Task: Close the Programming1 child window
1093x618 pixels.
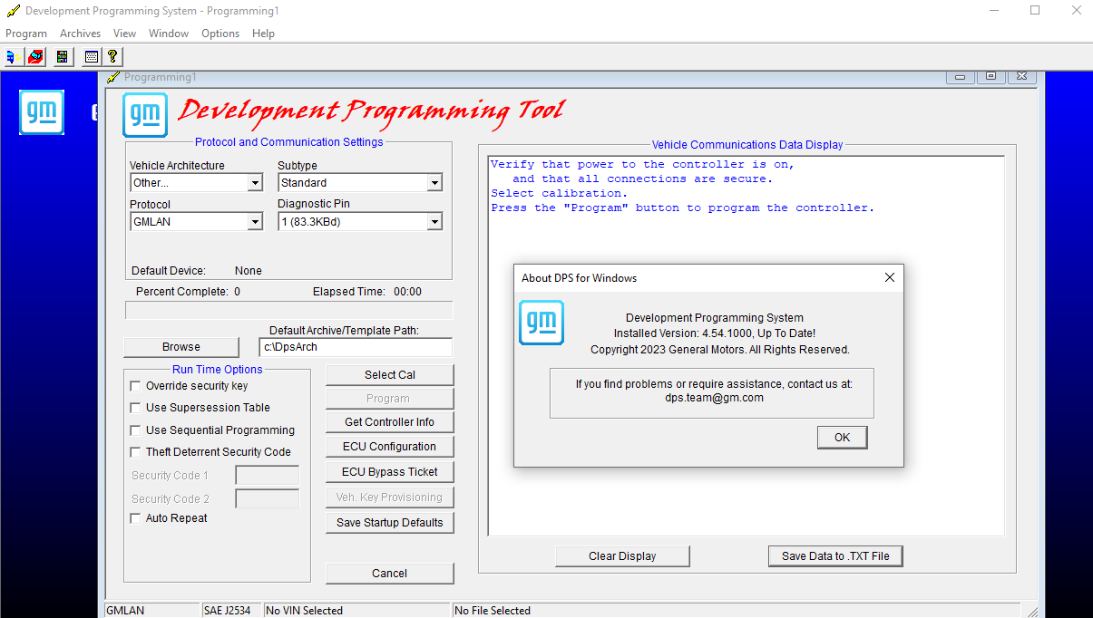Action: [1021, 77]
